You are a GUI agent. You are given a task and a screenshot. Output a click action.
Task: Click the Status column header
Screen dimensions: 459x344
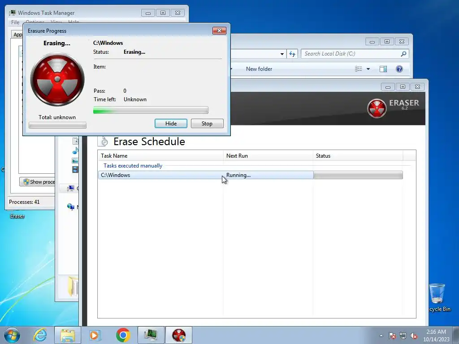point(358,155)
